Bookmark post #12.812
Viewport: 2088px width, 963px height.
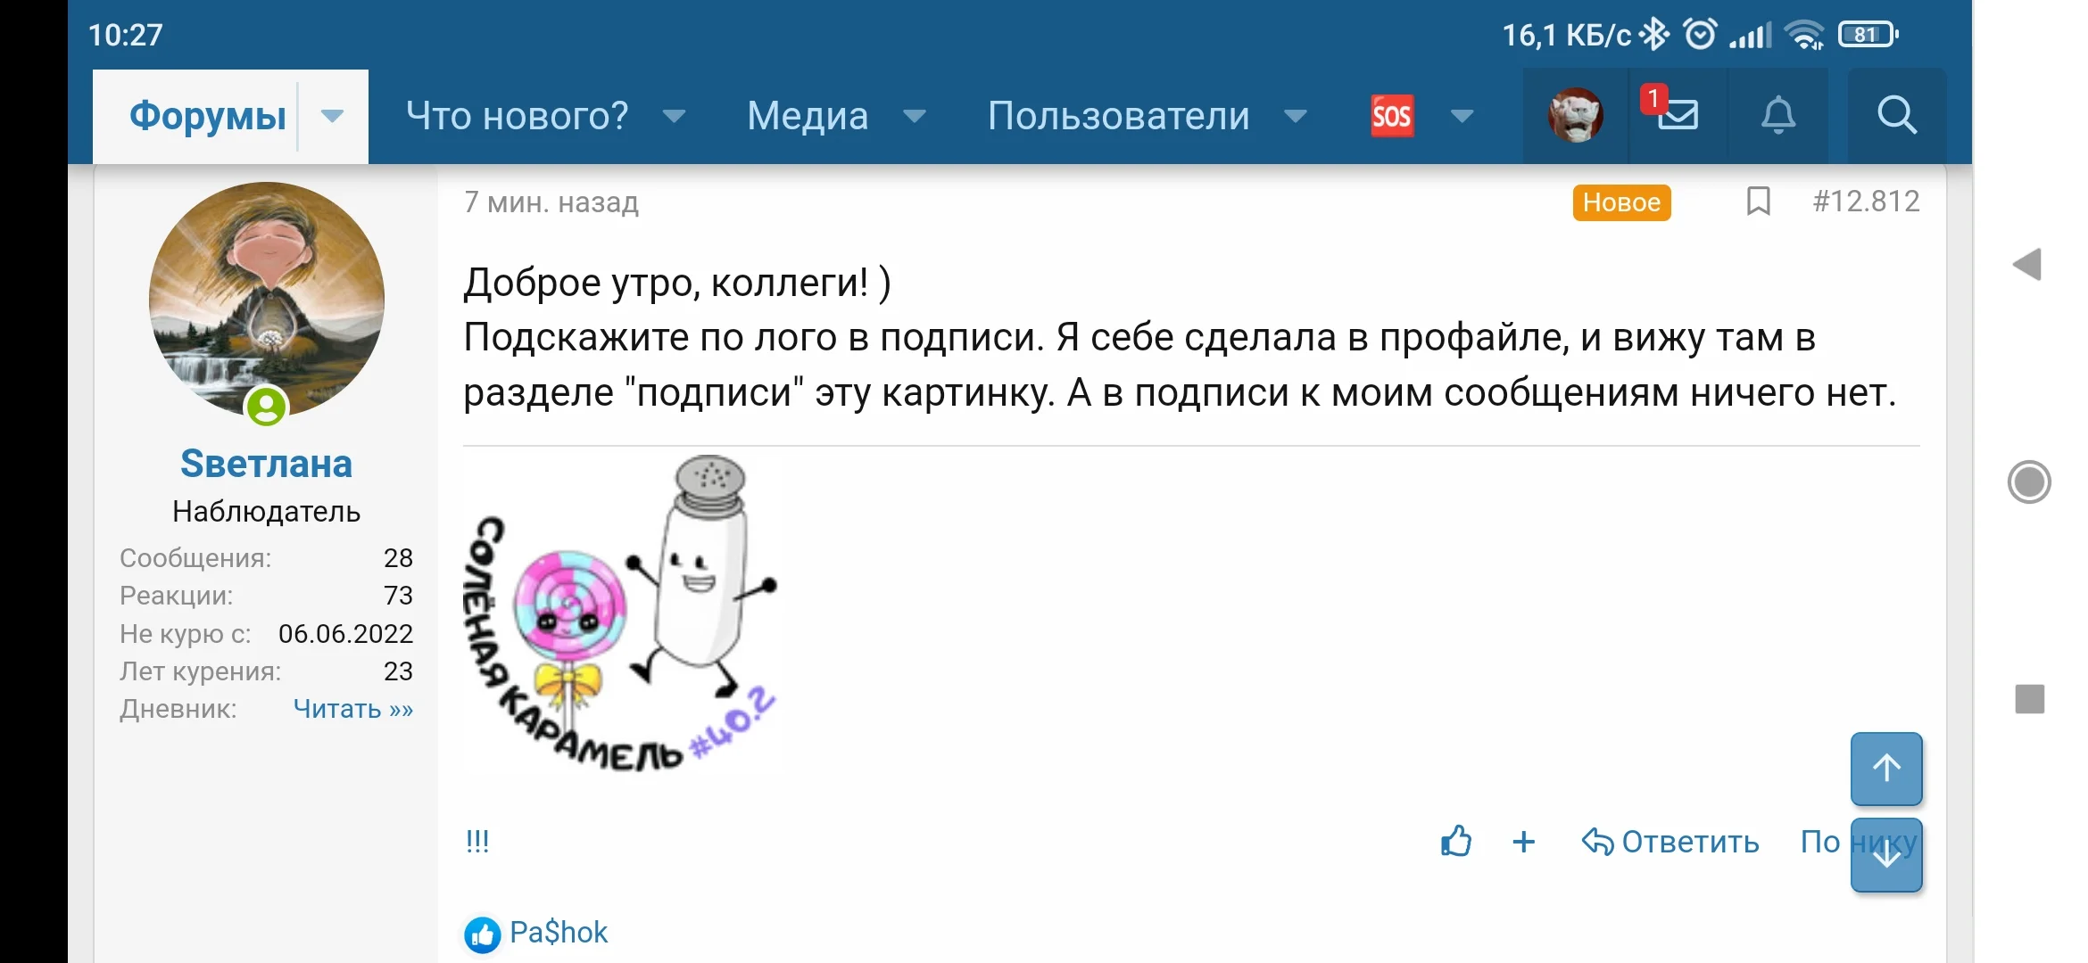click(x=1758, y=202)
